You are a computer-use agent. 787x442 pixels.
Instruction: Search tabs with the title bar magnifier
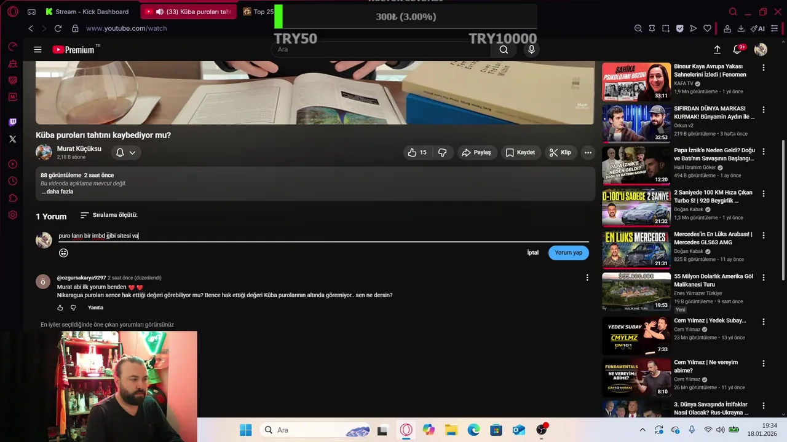click(732, 12)
